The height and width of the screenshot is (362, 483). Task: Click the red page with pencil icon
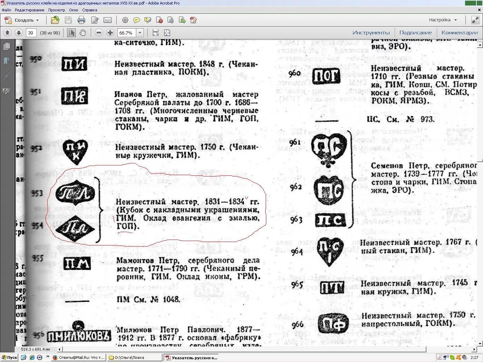point(194,20)
